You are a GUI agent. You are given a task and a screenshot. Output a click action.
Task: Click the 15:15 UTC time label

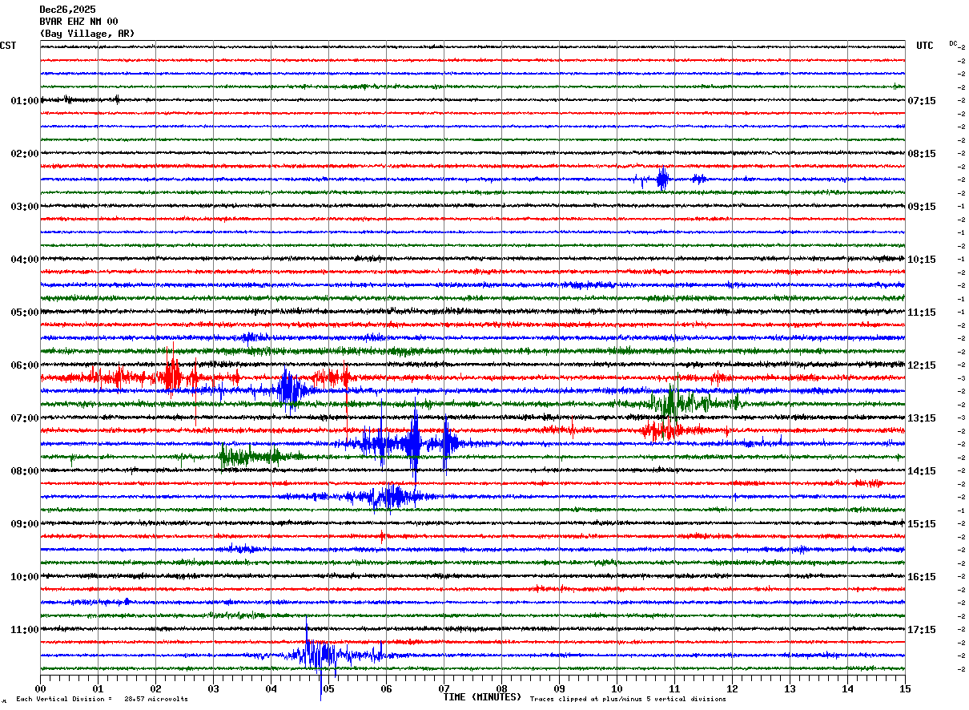[x=922, y=524]
